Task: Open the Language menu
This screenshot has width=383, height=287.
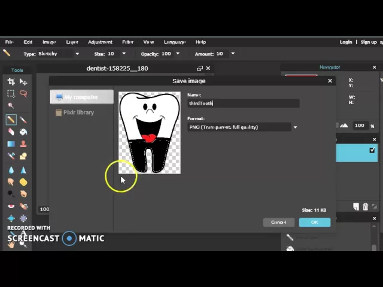Action: pos(175,42)
